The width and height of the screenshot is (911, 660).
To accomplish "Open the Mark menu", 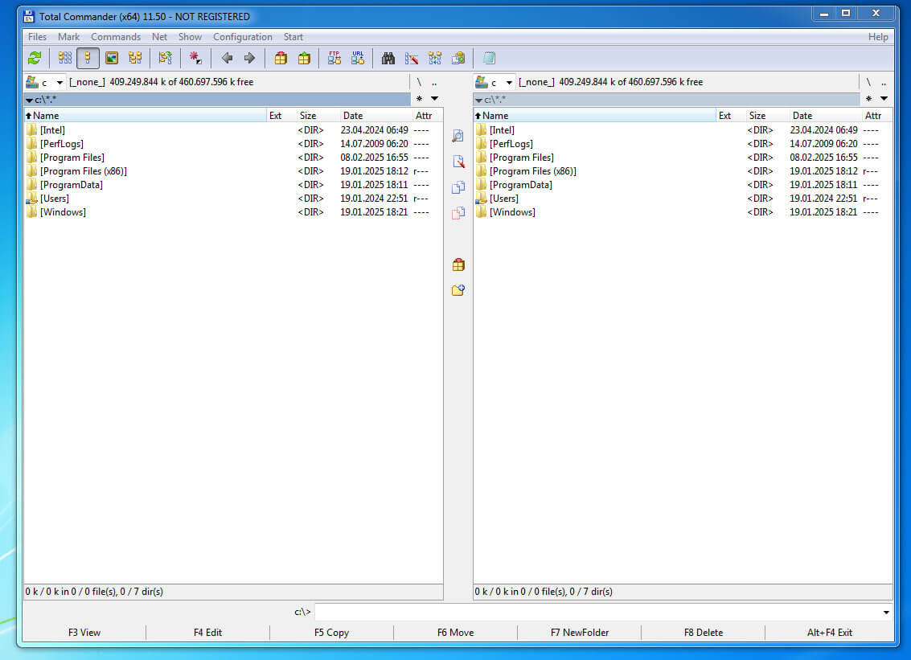I will pos(68,37).
